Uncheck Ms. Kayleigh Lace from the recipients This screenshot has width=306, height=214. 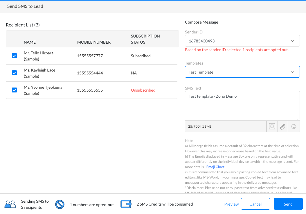click(x=14, y=73)
